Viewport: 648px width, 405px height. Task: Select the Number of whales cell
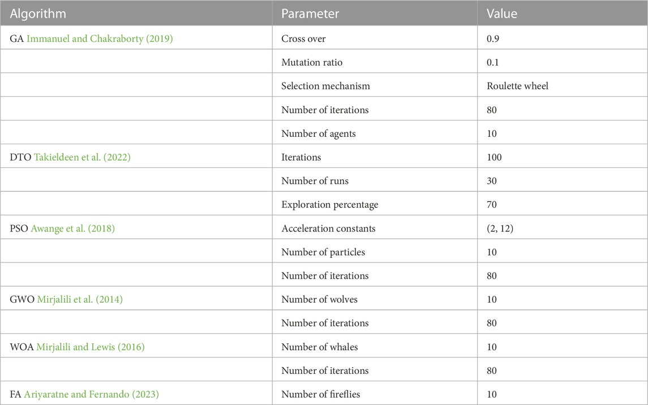375,346
